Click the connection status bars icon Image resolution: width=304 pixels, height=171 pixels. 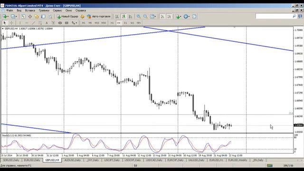[270, 166]
